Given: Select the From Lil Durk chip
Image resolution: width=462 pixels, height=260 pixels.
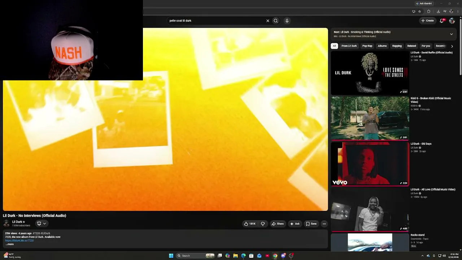Looking at the screenshot, I should [x=349, y=46].
